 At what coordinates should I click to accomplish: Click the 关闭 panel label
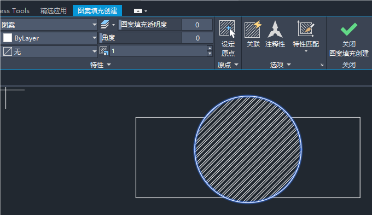coord(349,65)
